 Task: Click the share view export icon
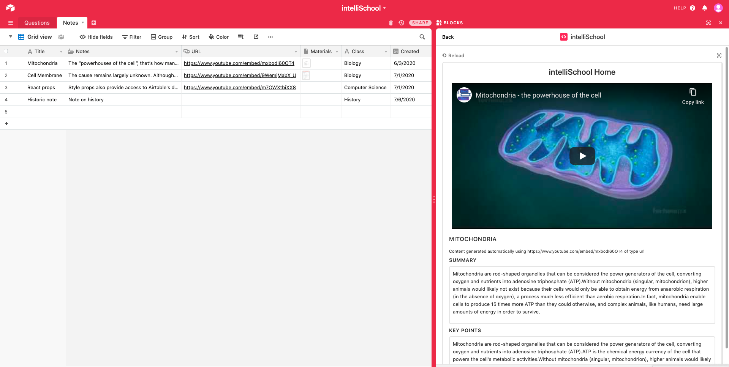pyautogui.click(x=256, y=37)
